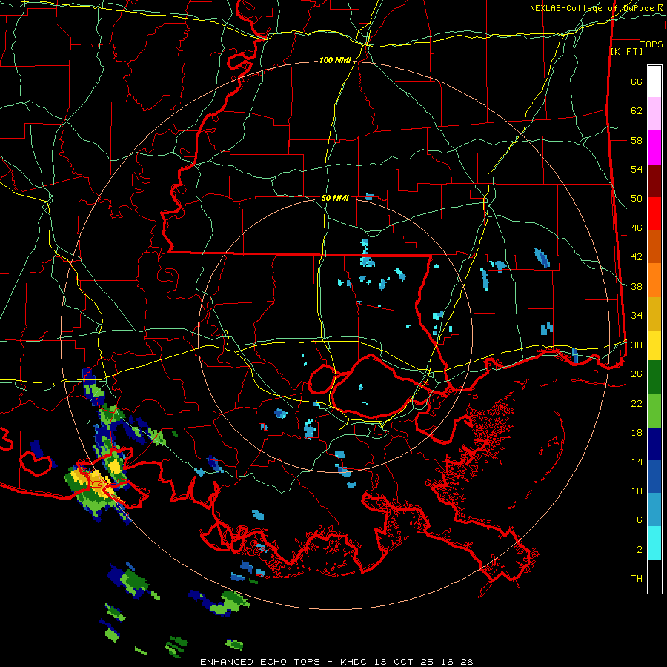Screen dimensions: 667x667
Task: Click the legend value "30"
Action: click(637, 345)
